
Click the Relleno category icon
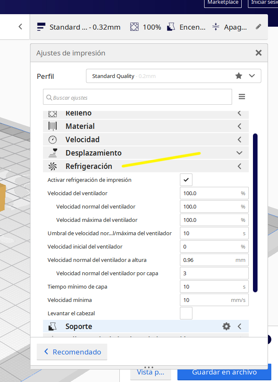(53, 113)
